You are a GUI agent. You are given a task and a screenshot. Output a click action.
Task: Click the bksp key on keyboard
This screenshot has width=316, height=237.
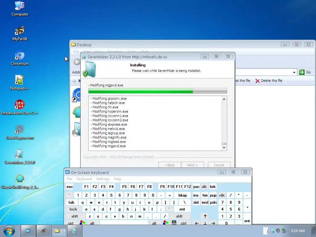point(183,195)
